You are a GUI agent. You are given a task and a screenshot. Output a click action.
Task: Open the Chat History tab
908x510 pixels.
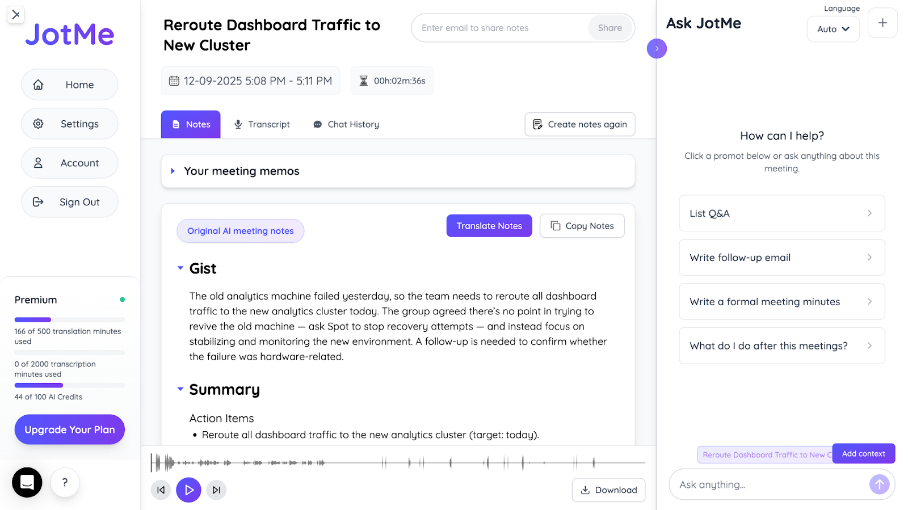346,124
